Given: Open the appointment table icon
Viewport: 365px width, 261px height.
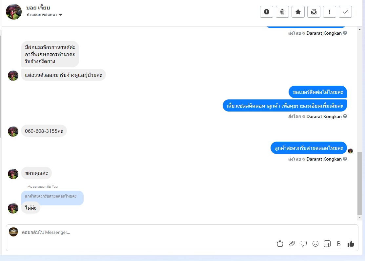Looking at the screenshot, I should (x=327, y=244).
